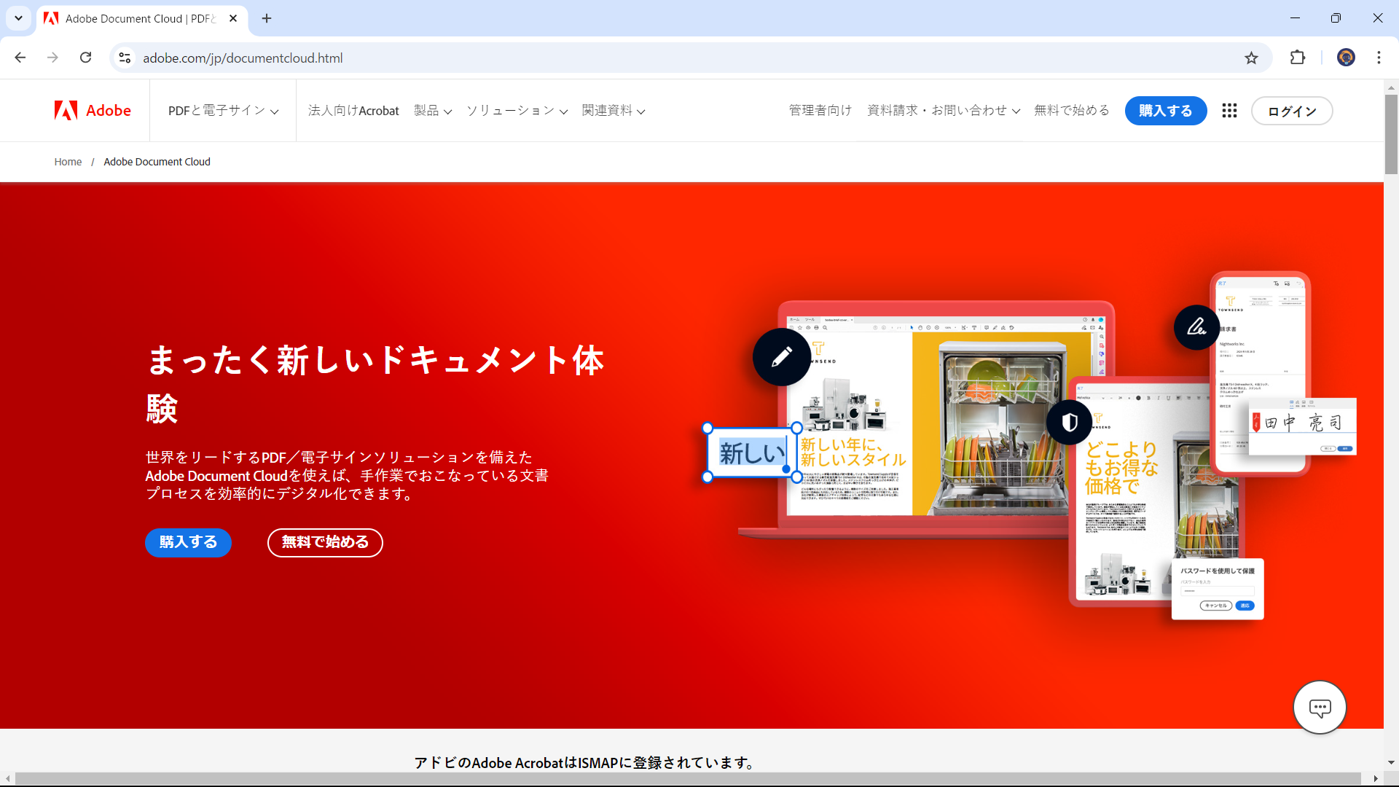Click Adobe Document Cloud breadcrumb
Screen dimensions: 1399x787
click(x=157, y=162)
